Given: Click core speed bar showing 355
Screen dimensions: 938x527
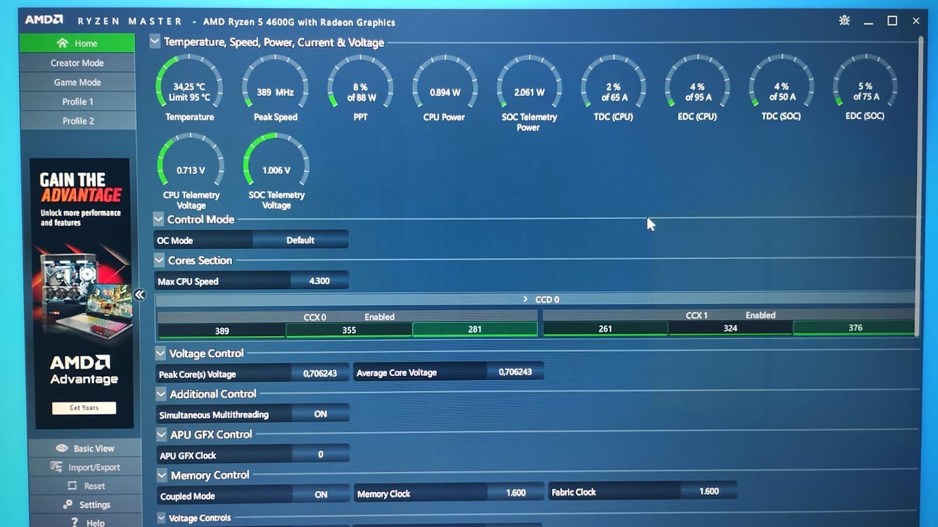Looking at the screenshot, I should pyautogui.click(x=349, y=330).
